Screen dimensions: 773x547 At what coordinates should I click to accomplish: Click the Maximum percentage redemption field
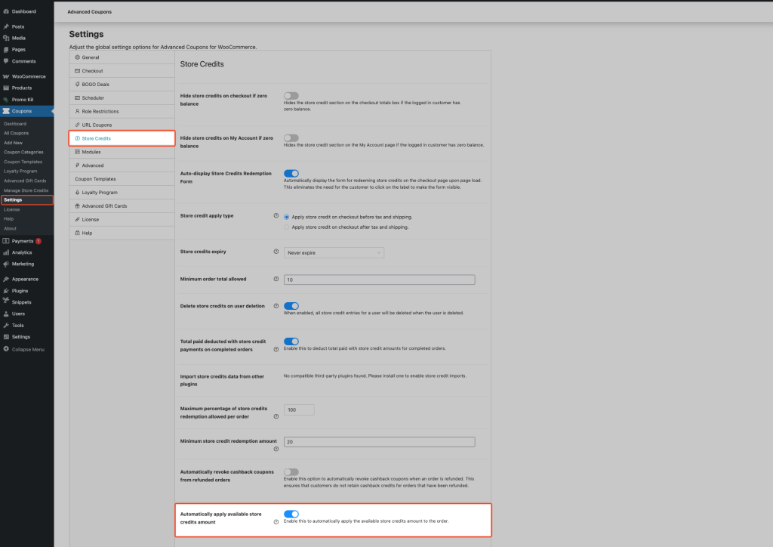click(x=299, y=410)
